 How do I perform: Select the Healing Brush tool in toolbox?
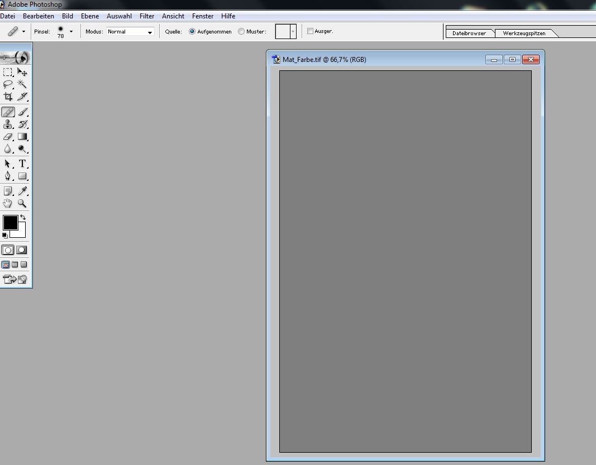pos(8,112)
